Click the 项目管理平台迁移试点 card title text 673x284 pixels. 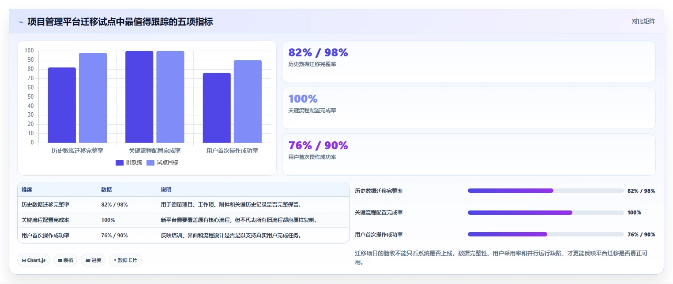point(120,22)
